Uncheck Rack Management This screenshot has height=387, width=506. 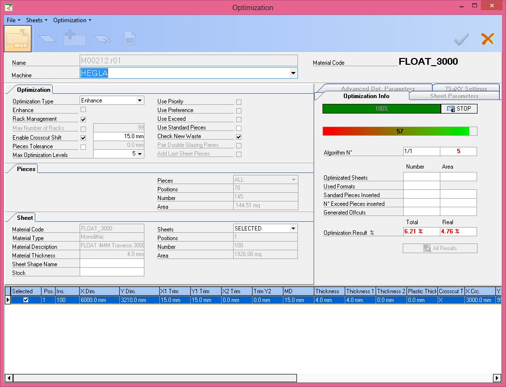coord(83,119)
